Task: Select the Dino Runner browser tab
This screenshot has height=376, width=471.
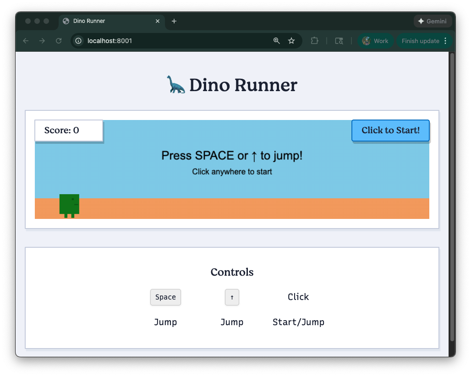Action: [x=105, y=21]
